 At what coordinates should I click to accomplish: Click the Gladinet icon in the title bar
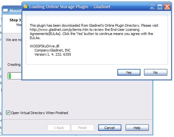point(25,7)
